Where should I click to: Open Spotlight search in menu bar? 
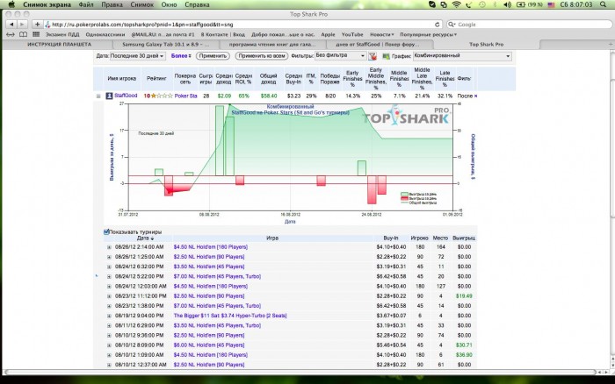(604, 4)
